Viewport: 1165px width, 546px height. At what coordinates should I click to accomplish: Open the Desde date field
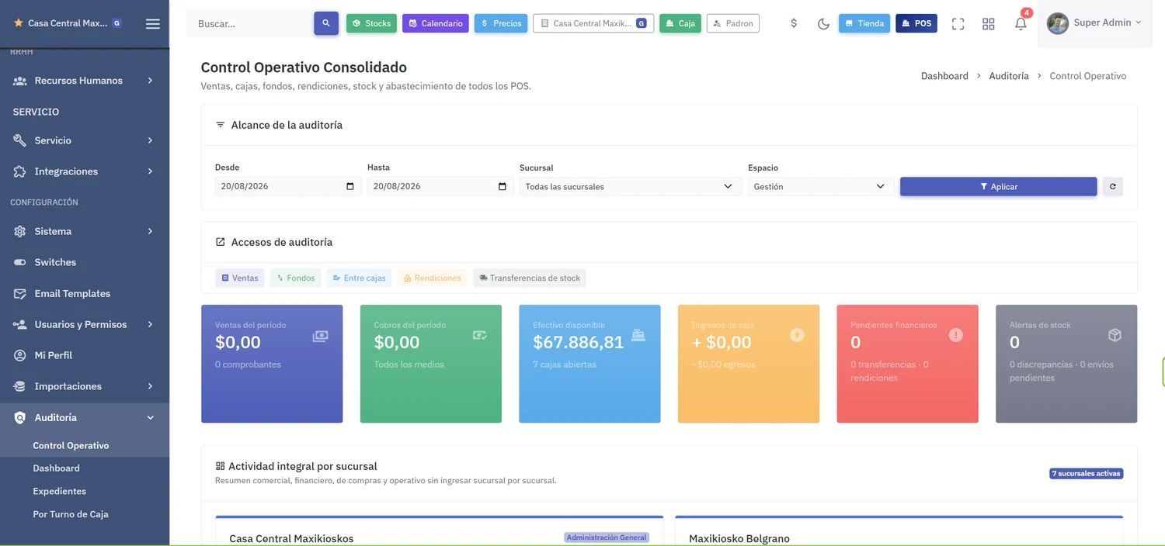(x=288, y=186)
